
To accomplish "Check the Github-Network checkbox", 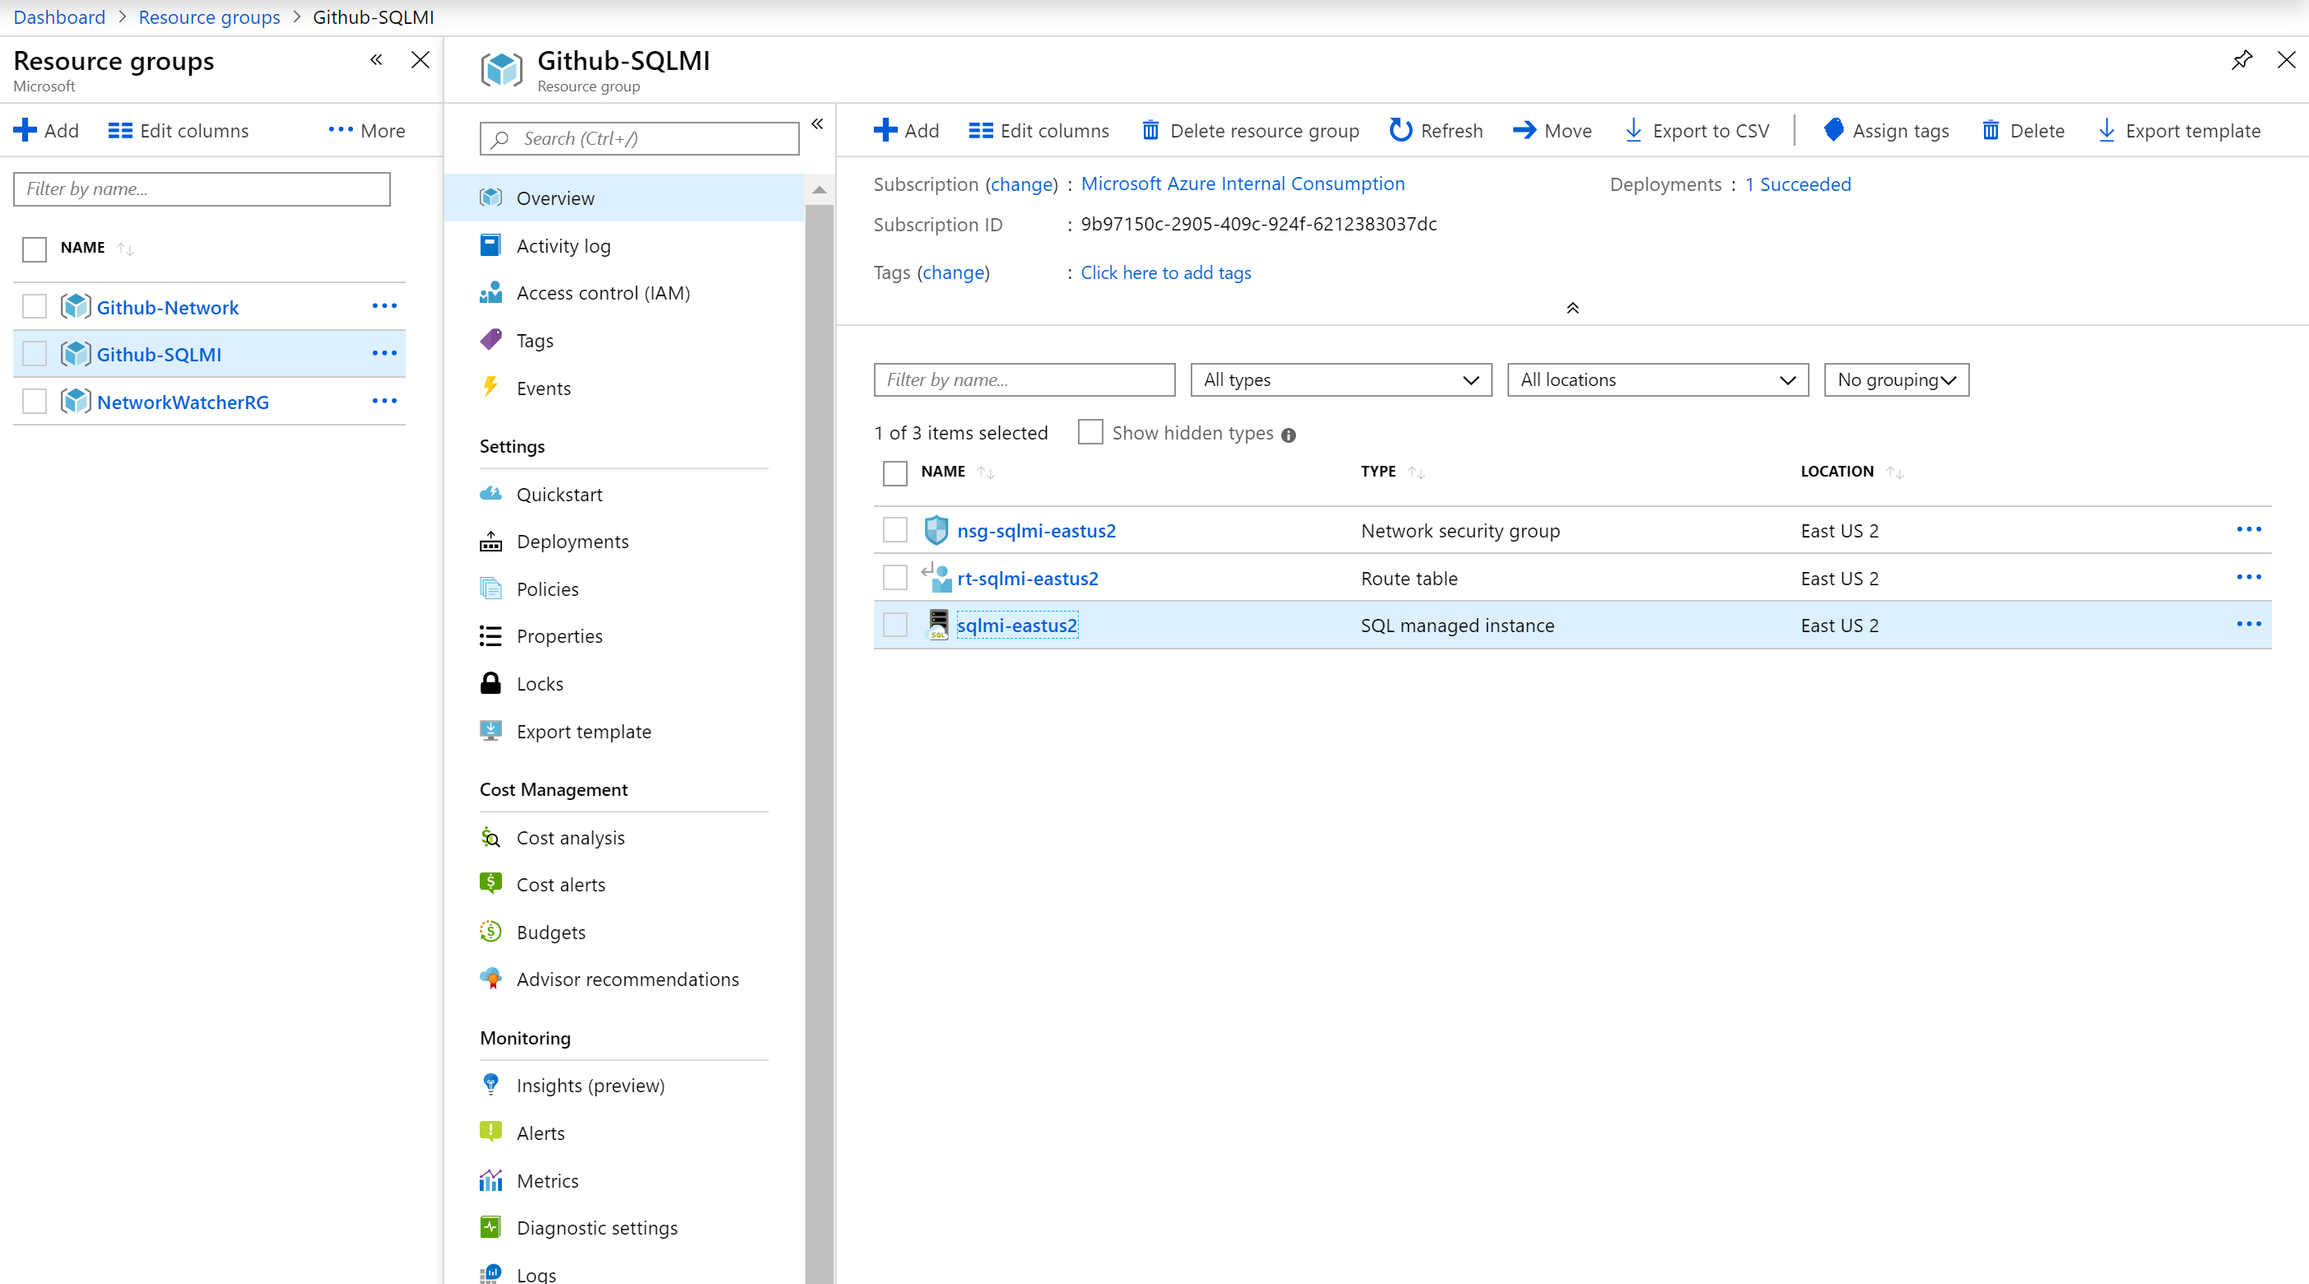I will coord(34,307).
